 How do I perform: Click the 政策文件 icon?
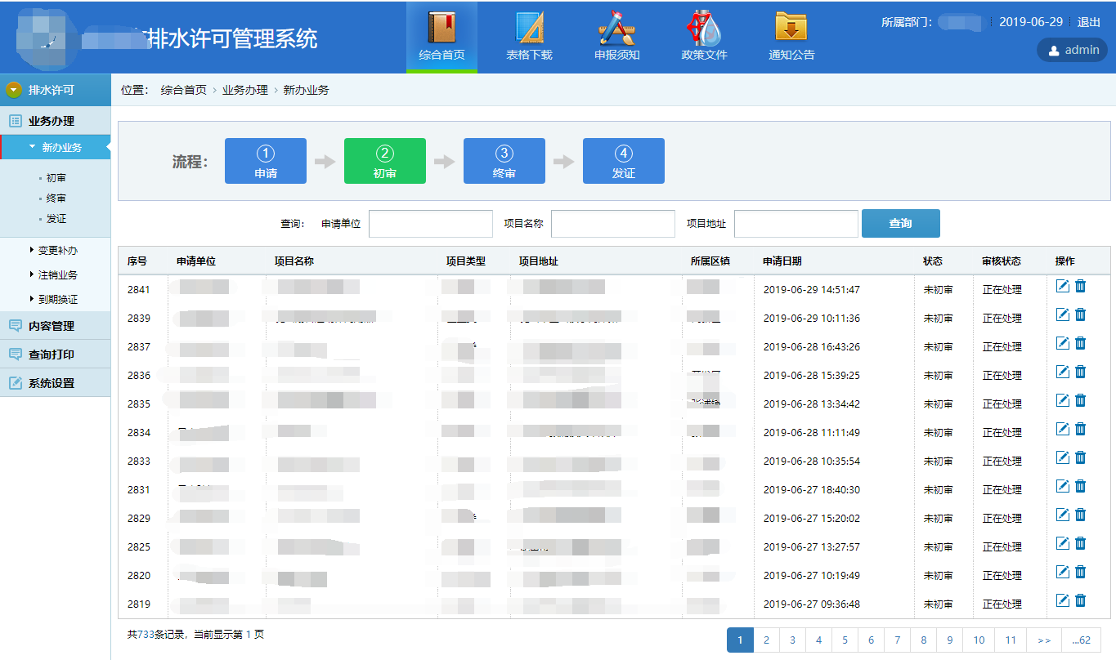coord(704,28)
